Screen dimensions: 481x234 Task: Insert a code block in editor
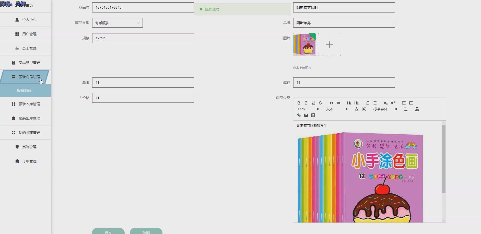338,103
